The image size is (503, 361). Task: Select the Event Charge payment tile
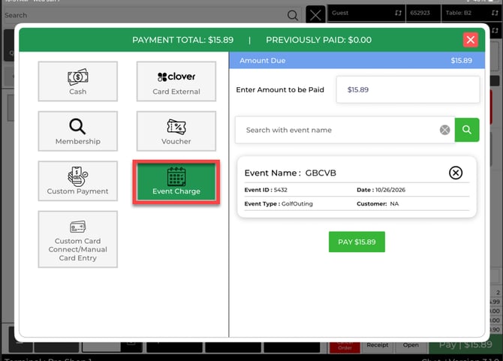176,181
